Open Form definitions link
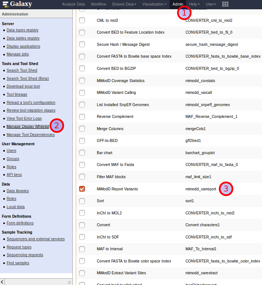The width and height of the screenshot is (262, 285). tap(20, 223)
